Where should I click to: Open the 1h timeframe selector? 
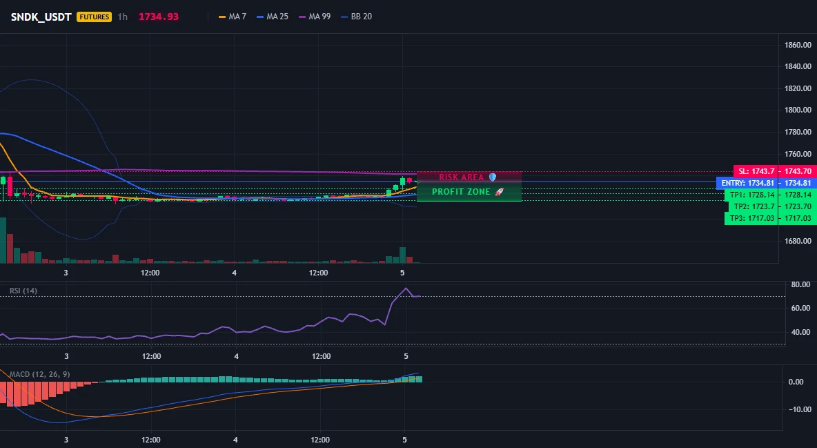coord(122,17)
